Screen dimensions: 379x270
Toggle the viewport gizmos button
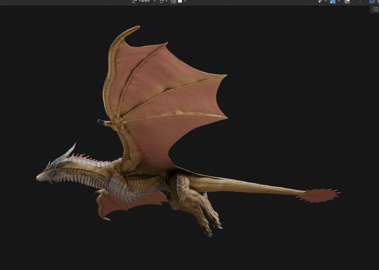pos(333,1)
